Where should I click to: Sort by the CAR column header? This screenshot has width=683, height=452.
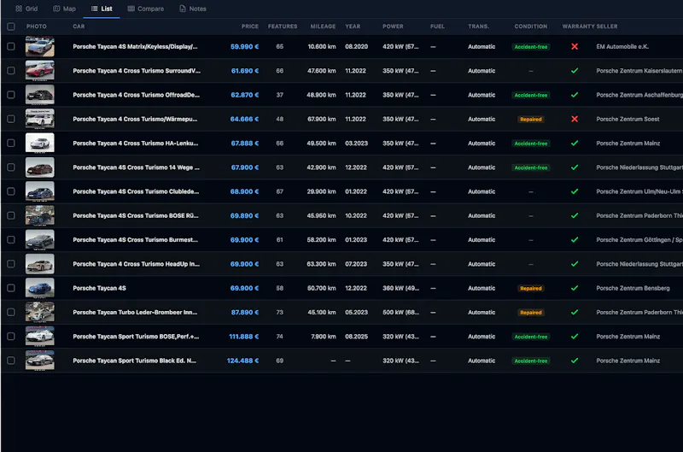(x=79, y=26)
